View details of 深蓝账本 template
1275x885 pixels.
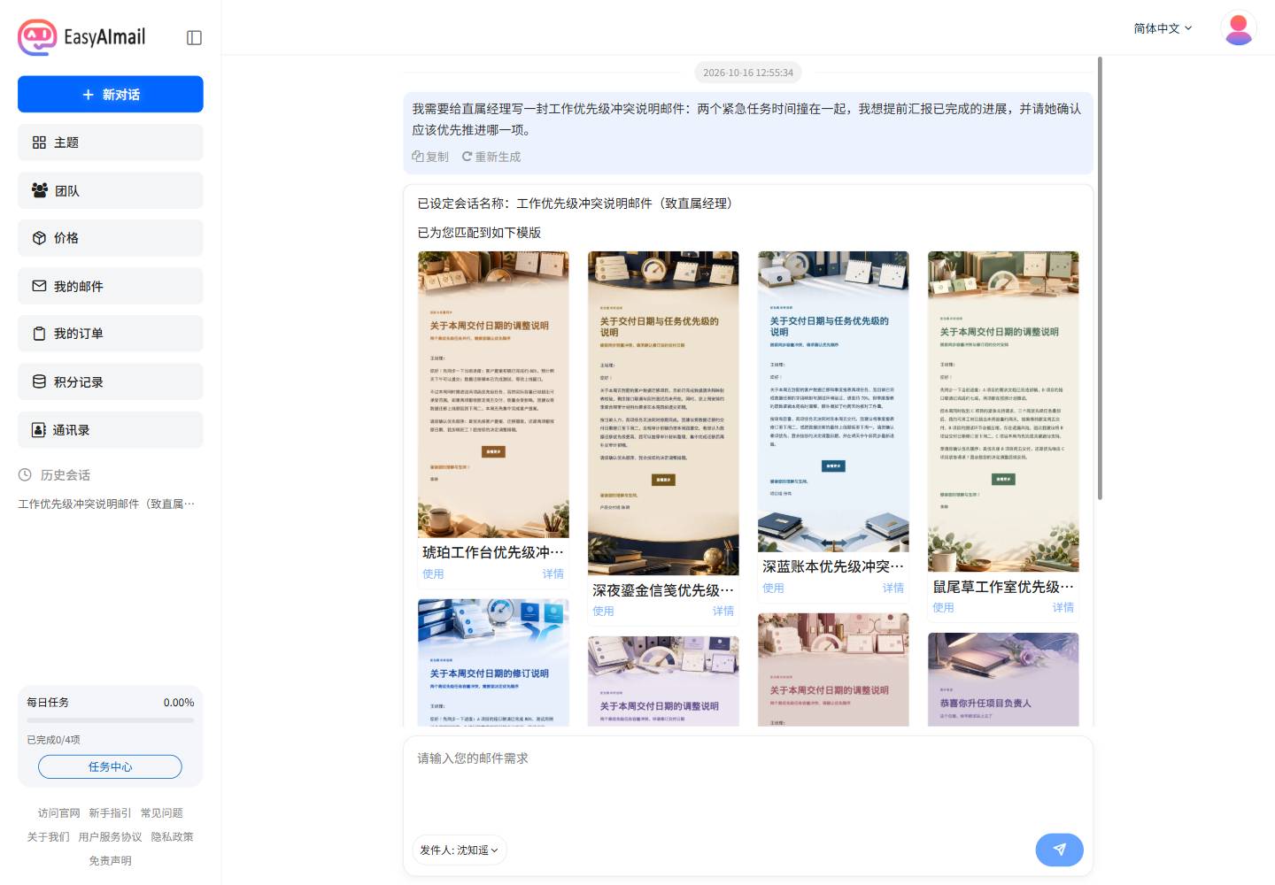[x=893, y=588]
